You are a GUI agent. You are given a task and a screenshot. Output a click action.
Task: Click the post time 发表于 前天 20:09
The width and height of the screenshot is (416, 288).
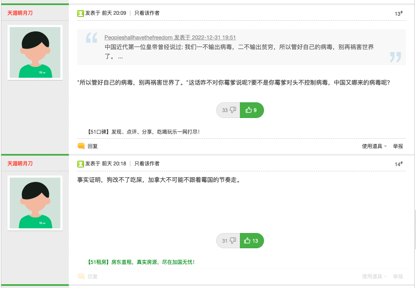[106, 13]
